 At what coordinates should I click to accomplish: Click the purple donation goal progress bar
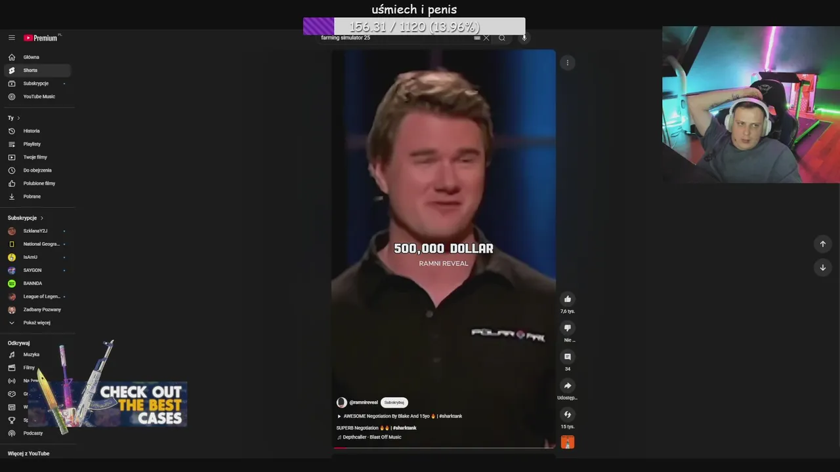(414, 26)
